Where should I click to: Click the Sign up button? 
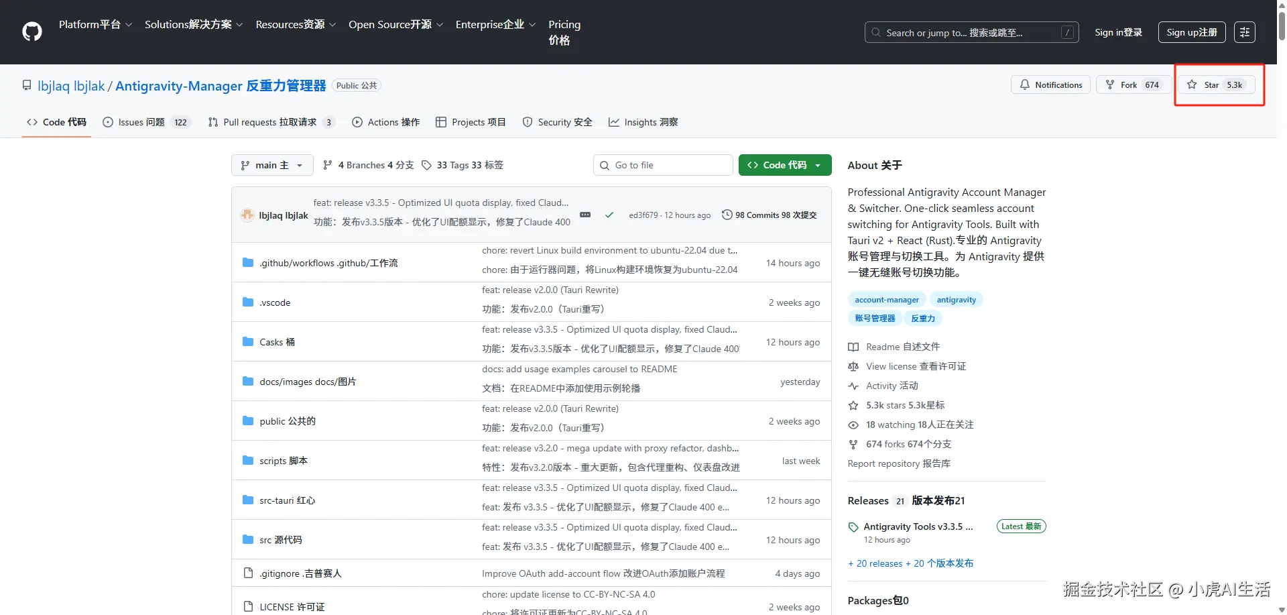click(x=1192, y=32)
